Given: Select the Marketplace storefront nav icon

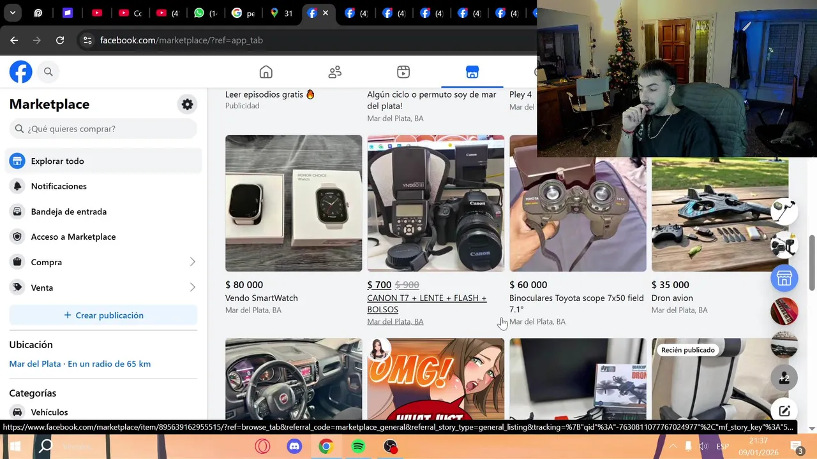Looking at the screenshot, I should (x=472, y=72).
